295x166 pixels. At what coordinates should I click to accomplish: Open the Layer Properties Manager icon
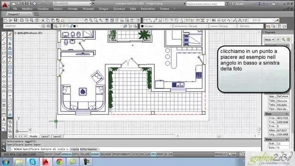point(55,26)
